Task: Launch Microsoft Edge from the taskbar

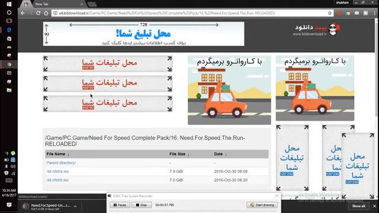Action: click(9, 30)
